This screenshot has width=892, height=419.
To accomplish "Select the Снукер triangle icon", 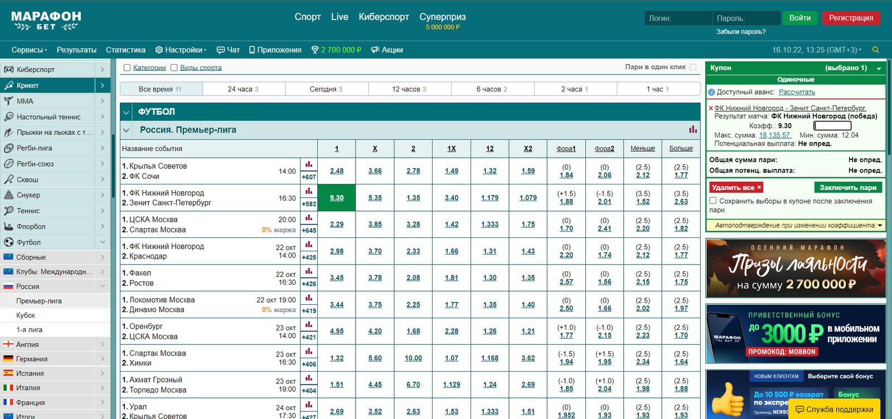I will 8,195.
